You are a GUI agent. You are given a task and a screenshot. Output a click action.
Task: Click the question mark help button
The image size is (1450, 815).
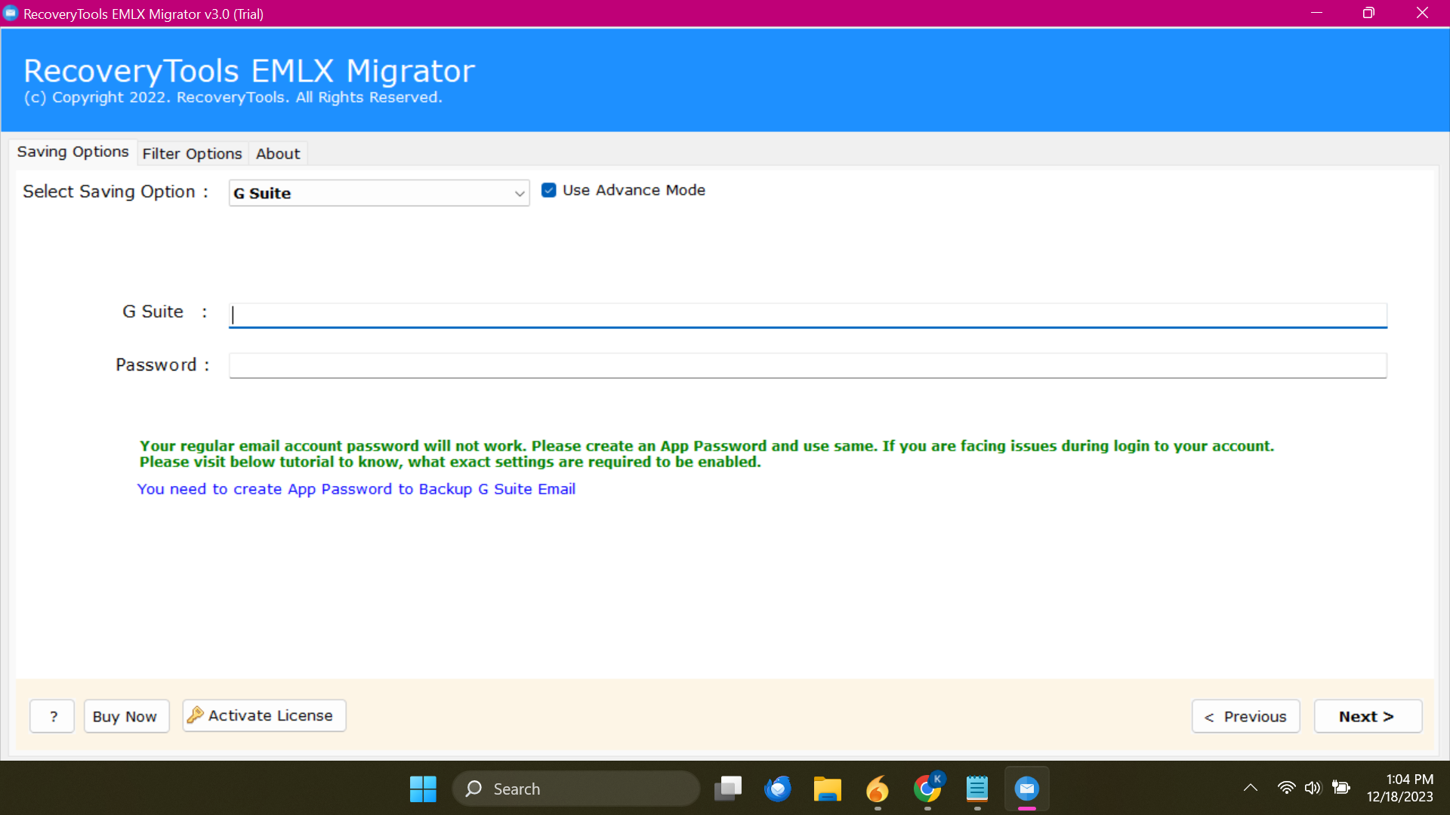[52, 716]
